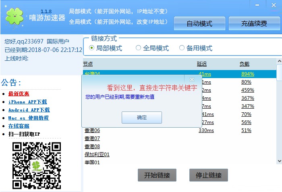Click 扫一扫获取IP text
The width and height of the screenshot is (282, 192).
point(24,134)
